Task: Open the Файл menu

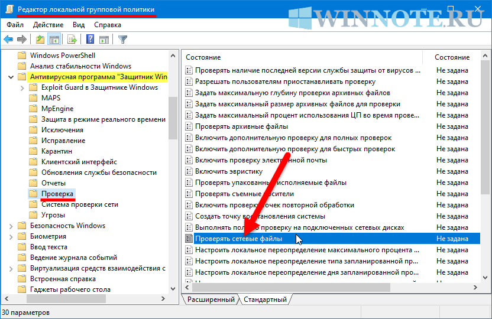Action: pyautogui.click(x=15, y=25)
